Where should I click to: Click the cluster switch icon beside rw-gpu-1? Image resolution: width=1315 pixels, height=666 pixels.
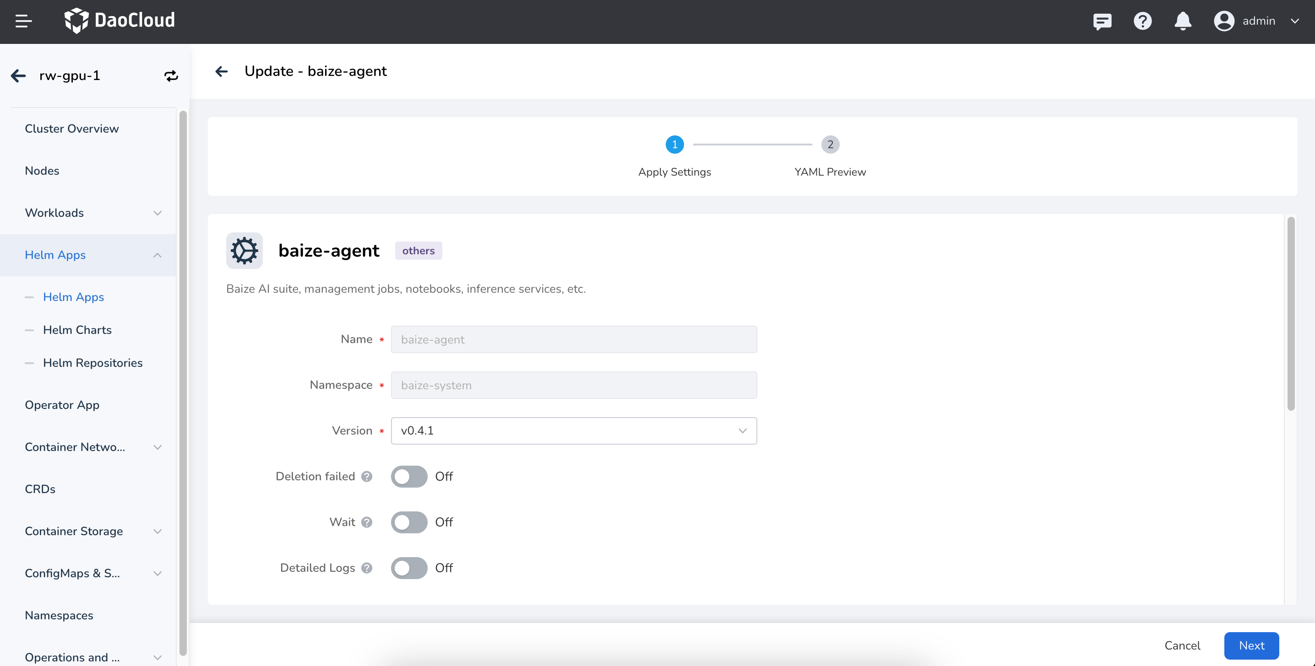[171, 76]
